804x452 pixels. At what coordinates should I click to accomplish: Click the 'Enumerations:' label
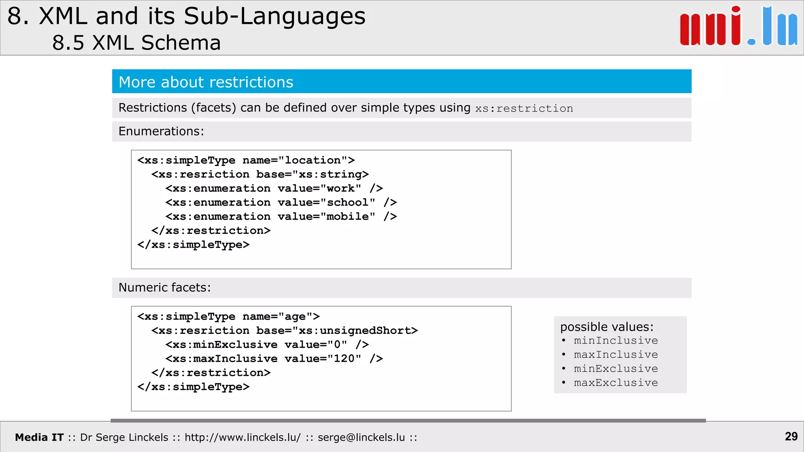pos(161,131)
